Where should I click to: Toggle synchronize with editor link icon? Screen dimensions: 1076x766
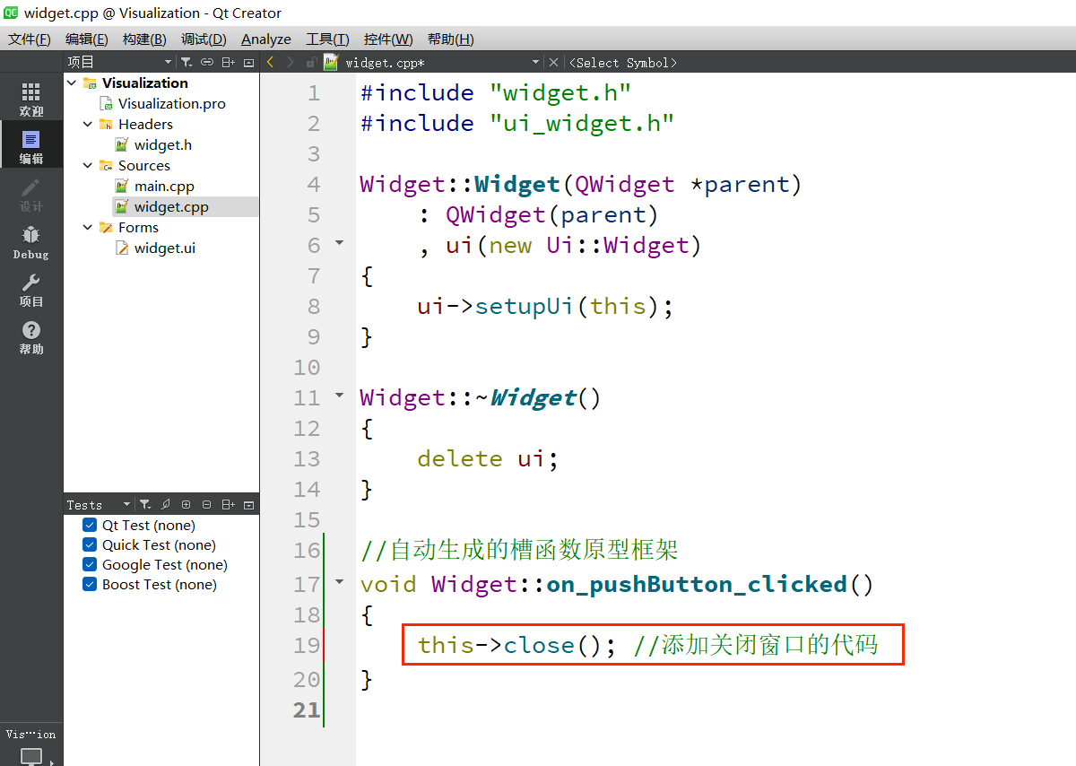(x=207, y=62)
